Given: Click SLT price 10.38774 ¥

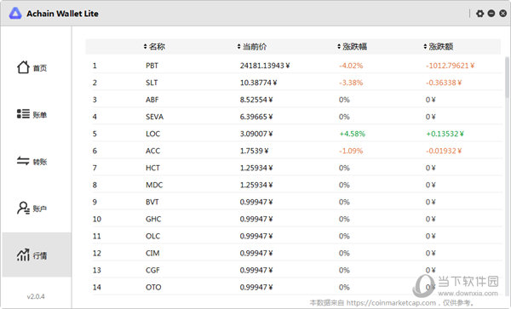Looking at the screenshot, I should coord(258,83).
